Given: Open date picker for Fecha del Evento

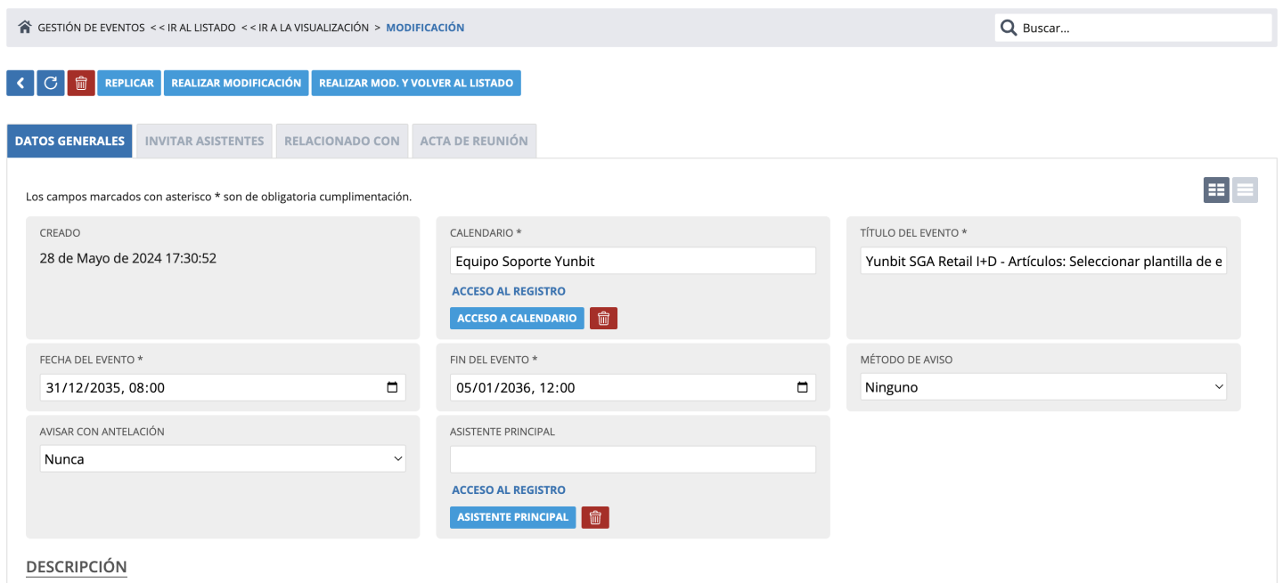Looking at the screenshot, I should tap(392, 388).
